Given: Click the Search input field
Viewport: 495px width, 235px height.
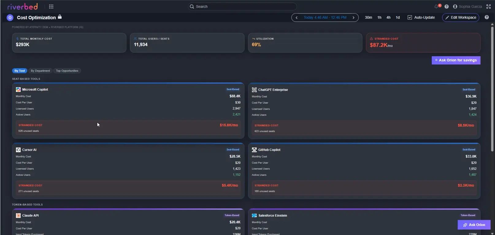Looking at the screenshot, I should click(242, 6).
